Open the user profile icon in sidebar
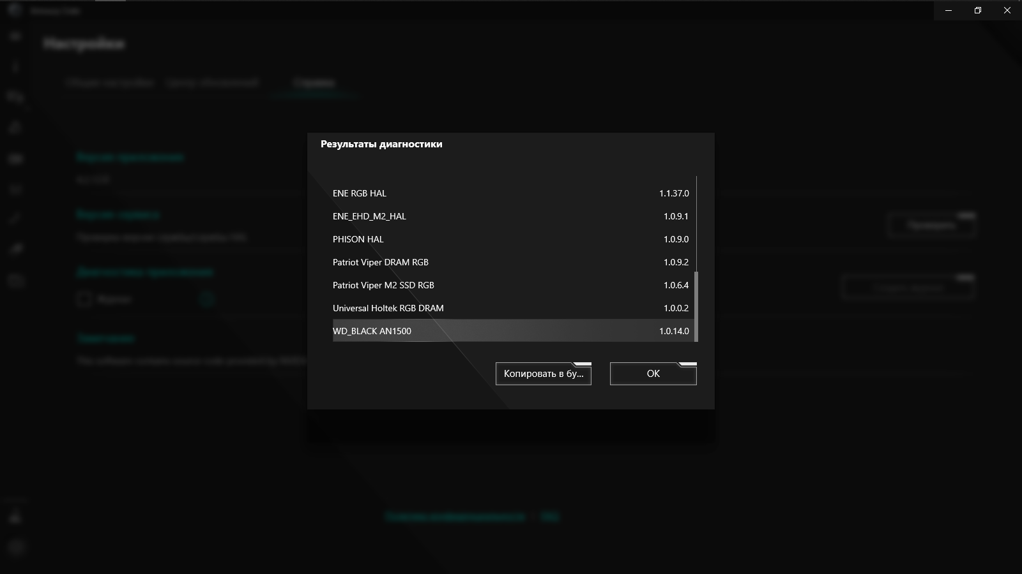The height and width of the screenshot is (574, 1022). tap(16, 517)
